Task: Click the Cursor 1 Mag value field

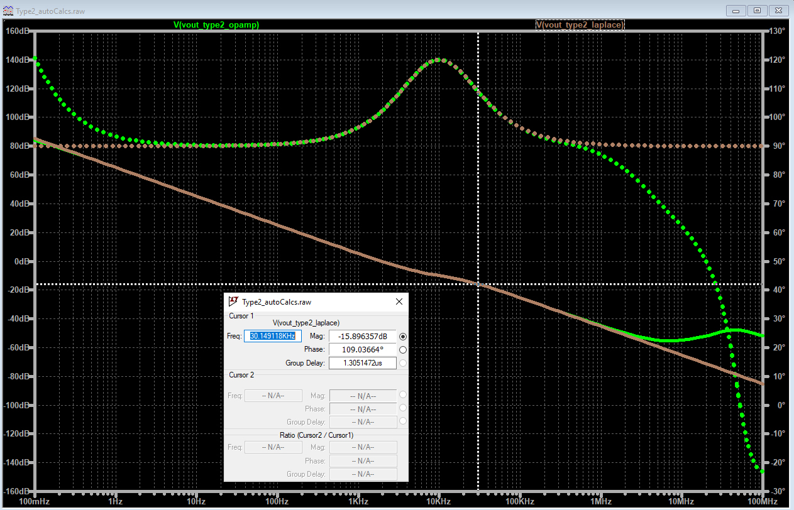Action: tap(363, 337)
